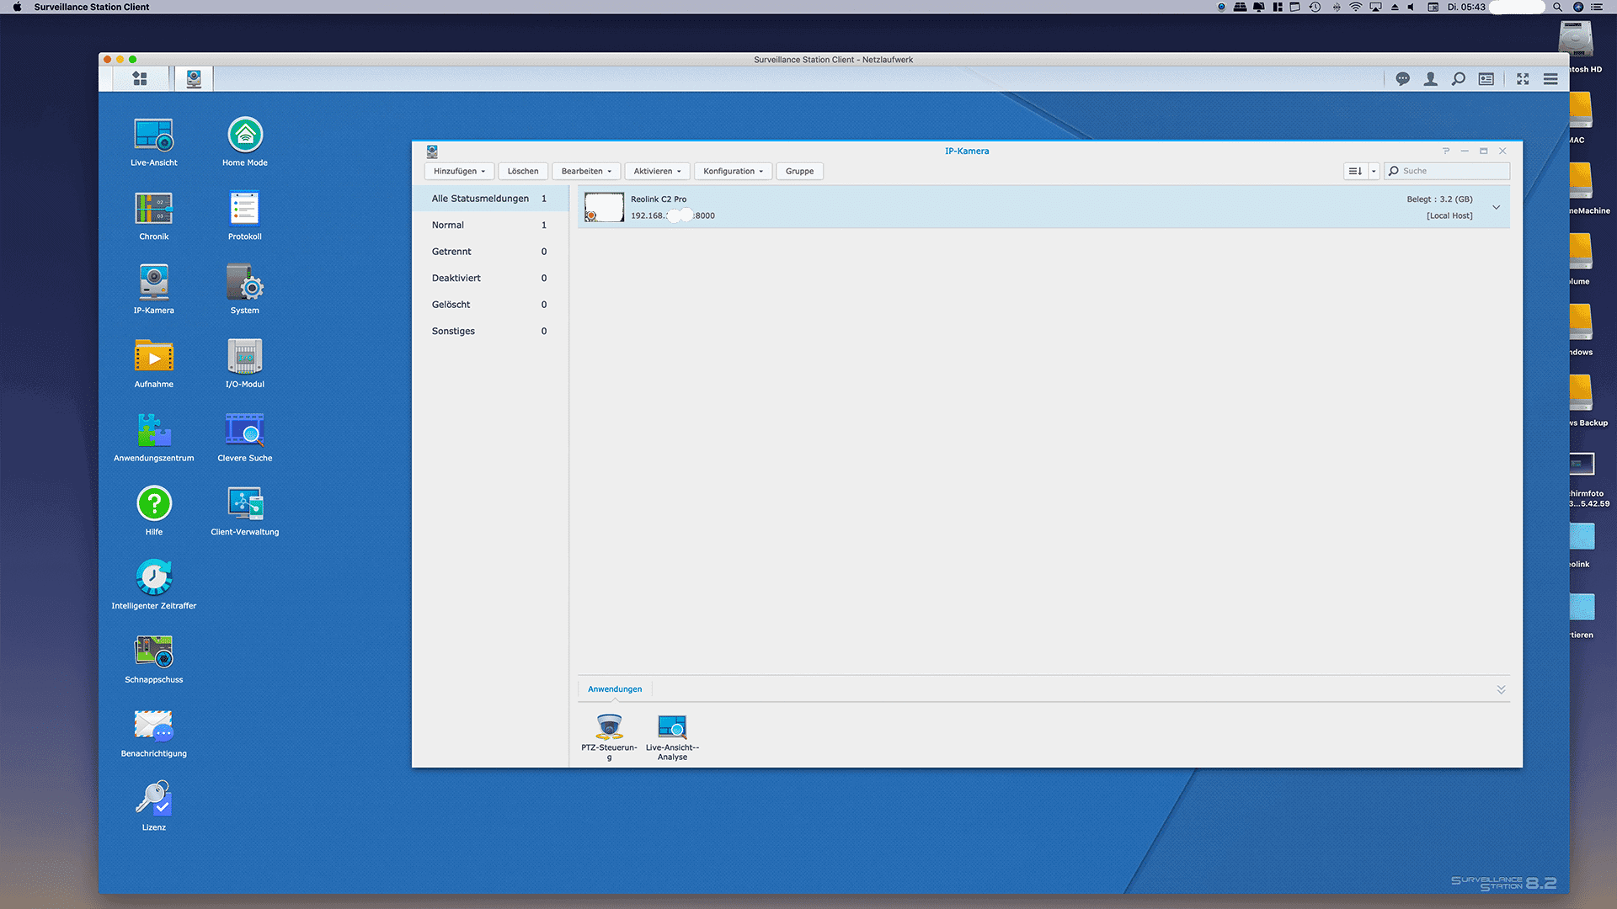Open the Apple menu

tap(17, 7)
